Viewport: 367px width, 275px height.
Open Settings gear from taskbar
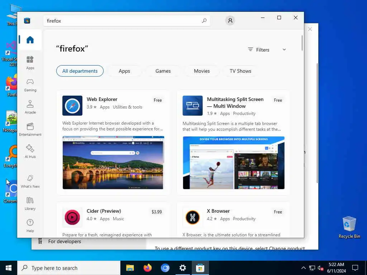coord(182,268)
